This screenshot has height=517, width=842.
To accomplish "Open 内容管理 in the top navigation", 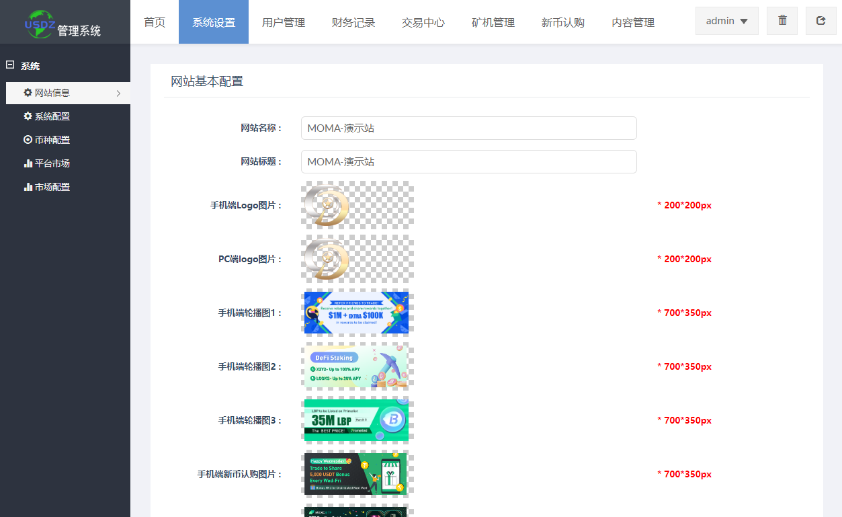I will point(633,22).
